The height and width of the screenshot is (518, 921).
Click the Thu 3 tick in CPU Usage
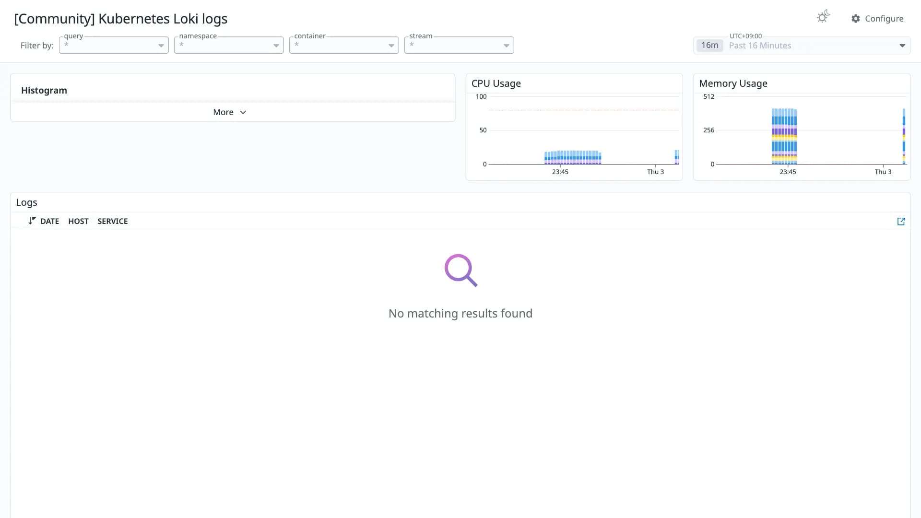click(x=655, y=172)
